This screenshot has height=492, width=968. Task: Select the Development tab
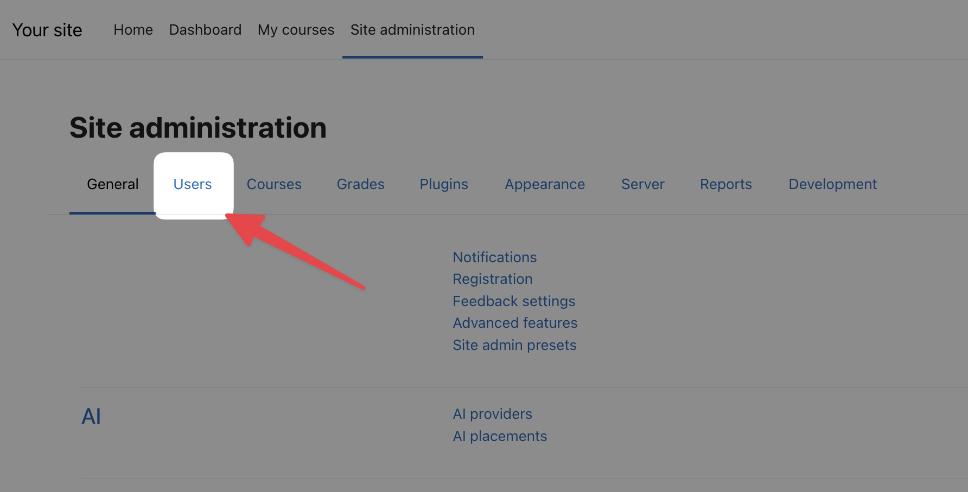pos(832,185)
